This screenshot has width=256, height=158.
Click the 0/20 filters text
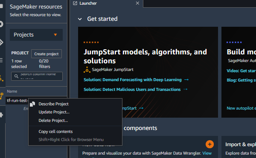44,64
